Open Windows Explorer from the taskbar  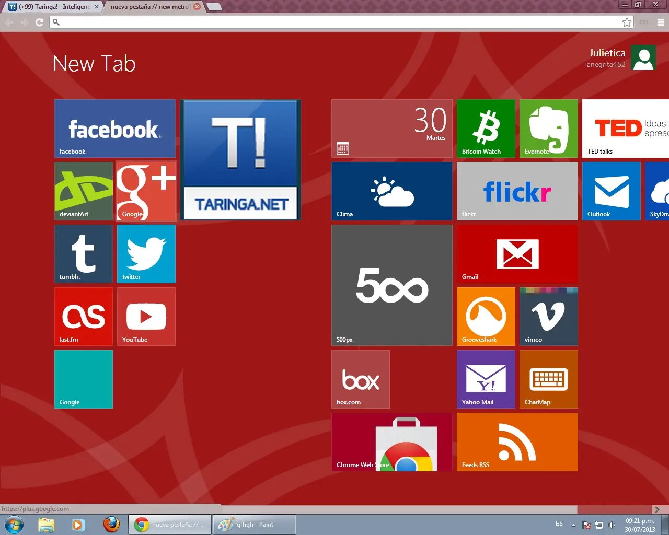pos(46,525)
